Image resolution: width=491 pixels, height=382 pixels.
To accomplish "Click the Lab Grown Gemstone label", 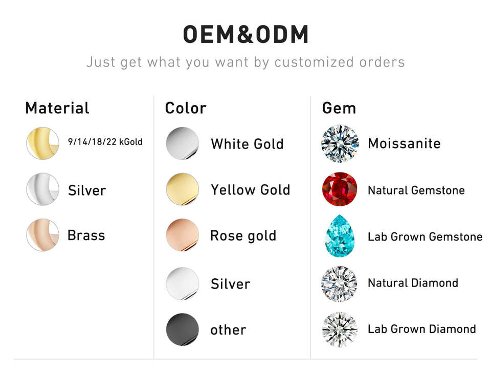I will tap(425, 236).
